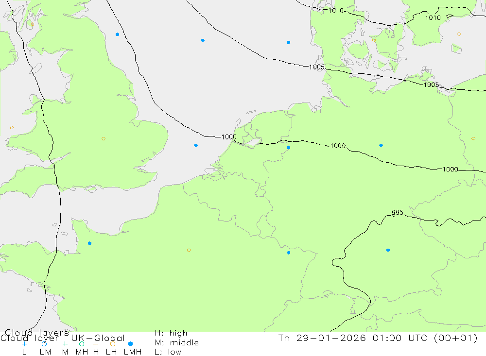Click the green plus M legend symbol
Image resolution: width=486 pixels, height=356 pixels.
tap(65, 344)
